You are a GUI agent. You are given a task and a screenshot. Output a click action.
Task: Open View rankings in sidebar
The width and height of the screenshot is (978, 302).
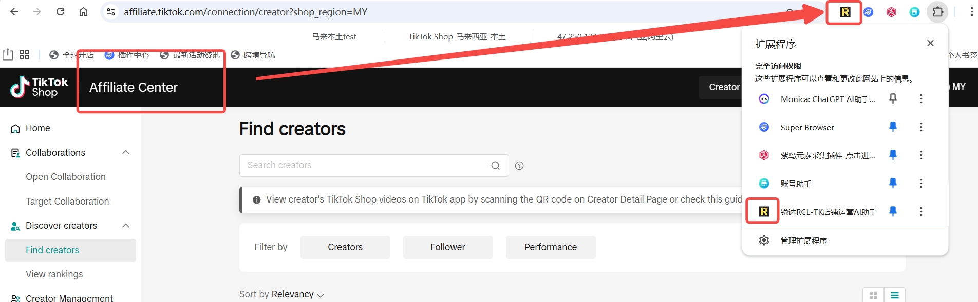(x=54, y=274)
